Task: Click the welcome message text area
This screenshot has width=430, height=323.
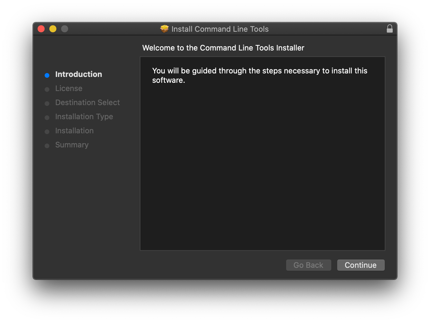Action: pyautogui.click(x=259, y=75)
